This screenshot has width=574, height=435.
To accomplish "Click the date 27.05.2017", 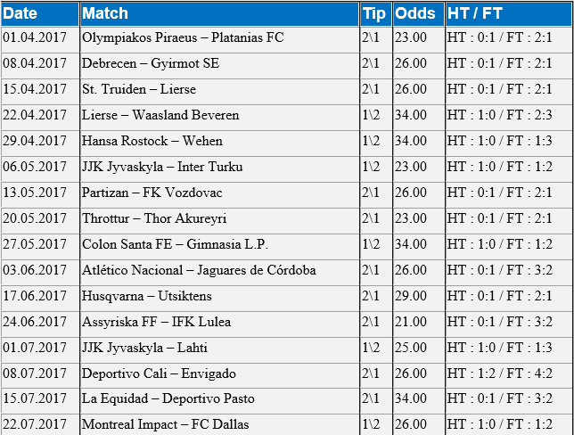I will [x=35, y=244].
